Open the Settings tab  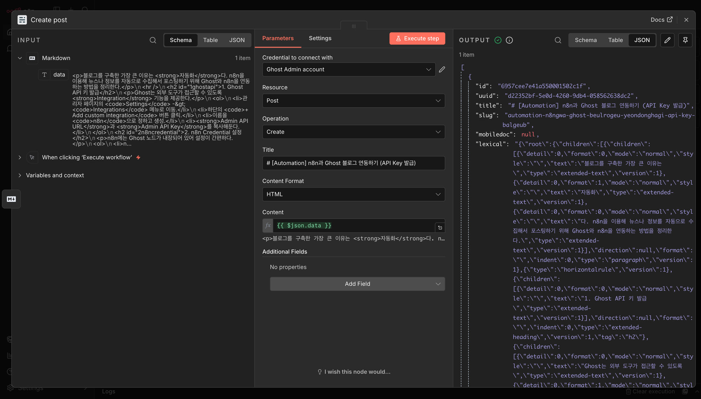(320, 38)
